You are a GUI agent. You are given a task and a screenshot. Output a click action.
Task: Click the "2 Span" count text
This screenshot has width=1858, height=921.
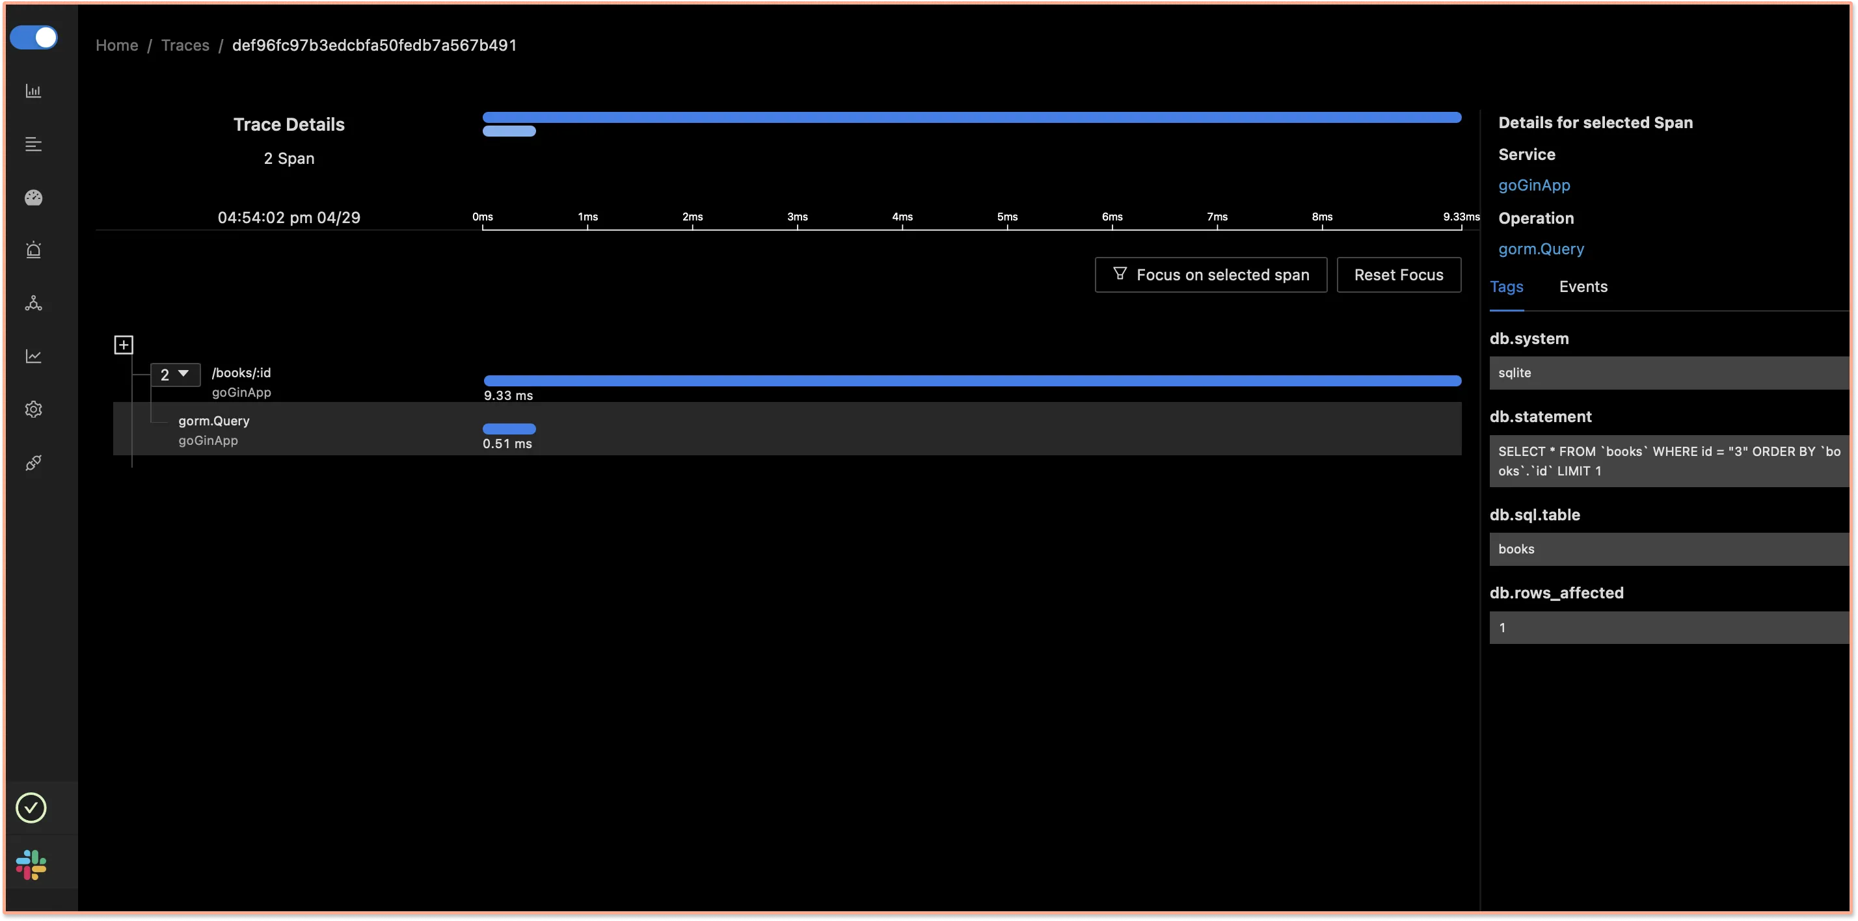point(288,158)
